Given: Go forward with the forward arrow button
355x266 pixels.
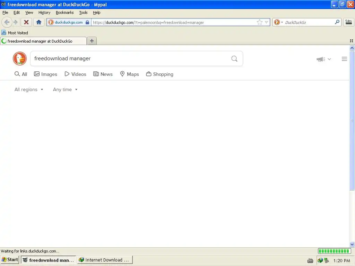Looking at the screenshot, I should click(15, 22).
